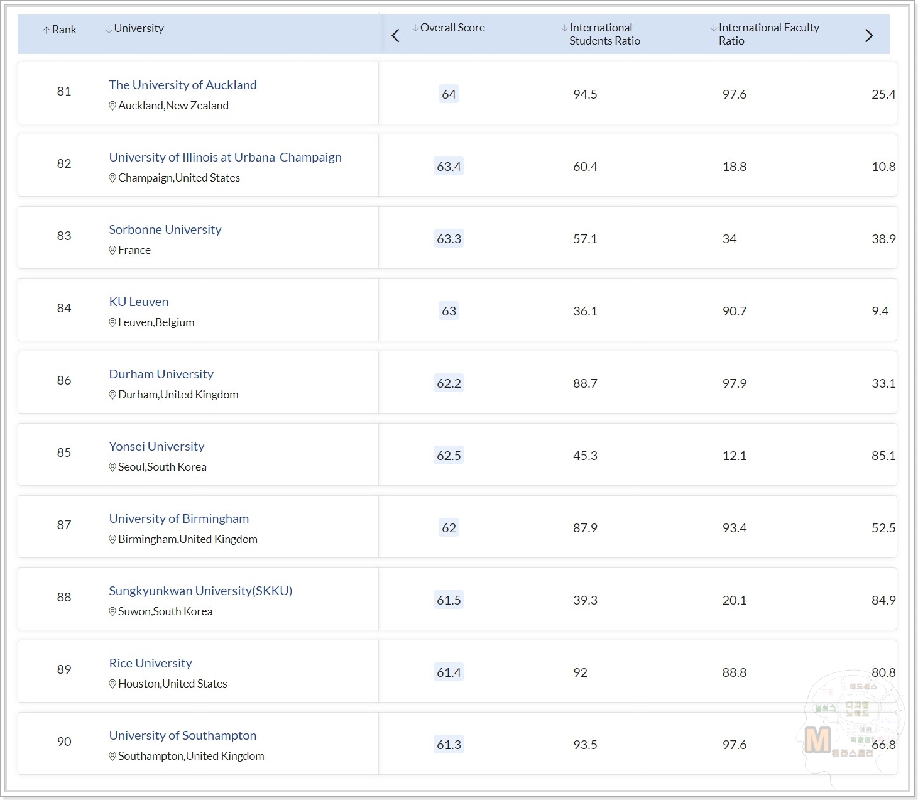Click the location pin icon beside Houston,United States
The height and width of the screenshot is (800, 918).
coord(112,684)
